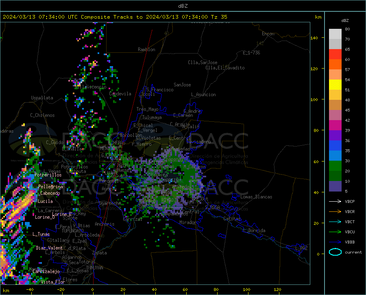This screenshot has width=366, height=295.
Task: Click the 'L_Tunas' map label
Action: point(41,234)
